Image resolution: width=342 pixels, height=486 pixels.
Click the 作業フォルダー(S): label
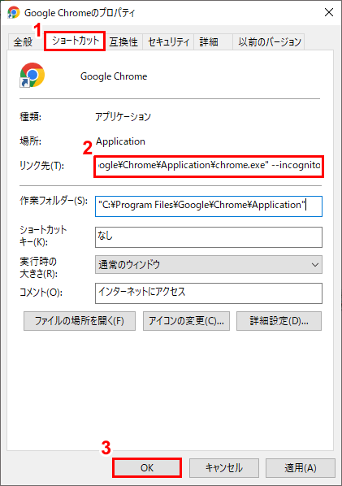(54, 201)
